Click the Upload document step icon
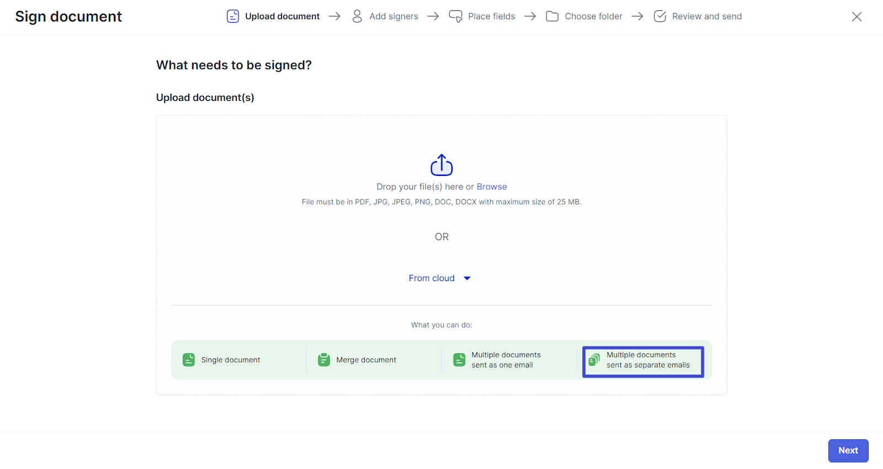This screenshot has width=883, height=469. coord(233,17)
